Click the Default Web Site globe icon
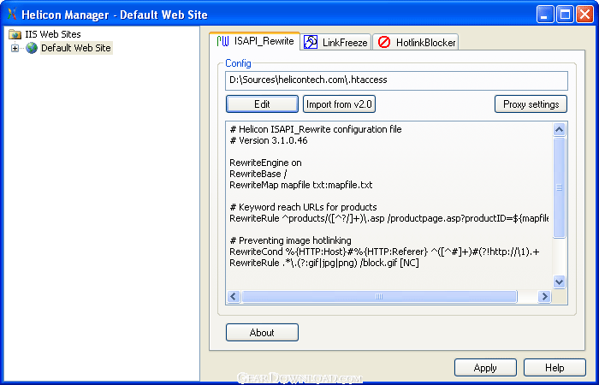 coord(32,48)
